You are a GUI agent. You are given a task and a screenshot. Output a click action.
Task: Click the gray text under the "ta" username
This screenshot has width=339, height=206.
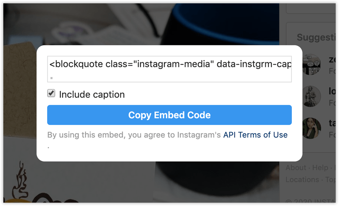point(332,135)
